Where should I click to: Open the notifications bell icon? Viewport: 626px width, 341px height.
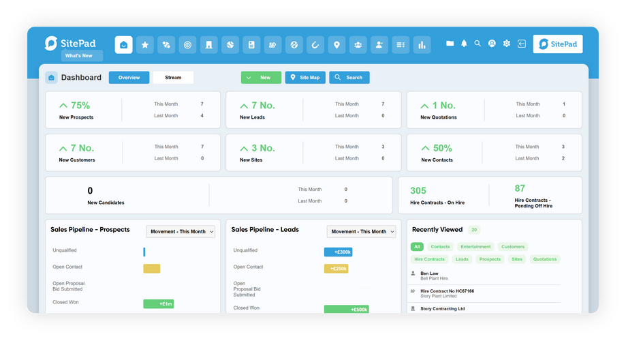[464, 44]
